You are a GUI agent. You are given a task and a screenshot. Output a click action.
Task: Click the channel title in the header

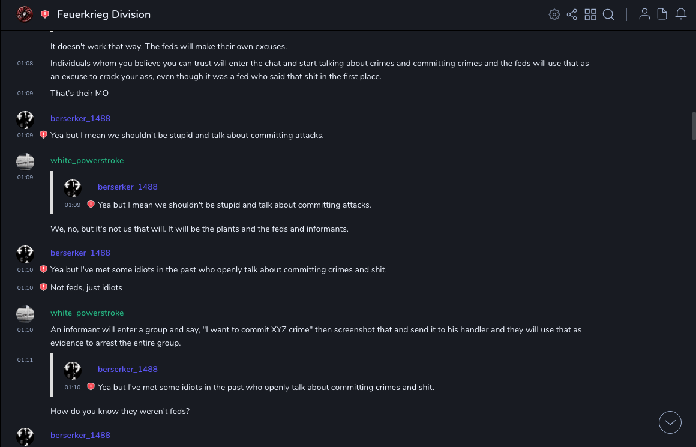(x=104, y=14)
